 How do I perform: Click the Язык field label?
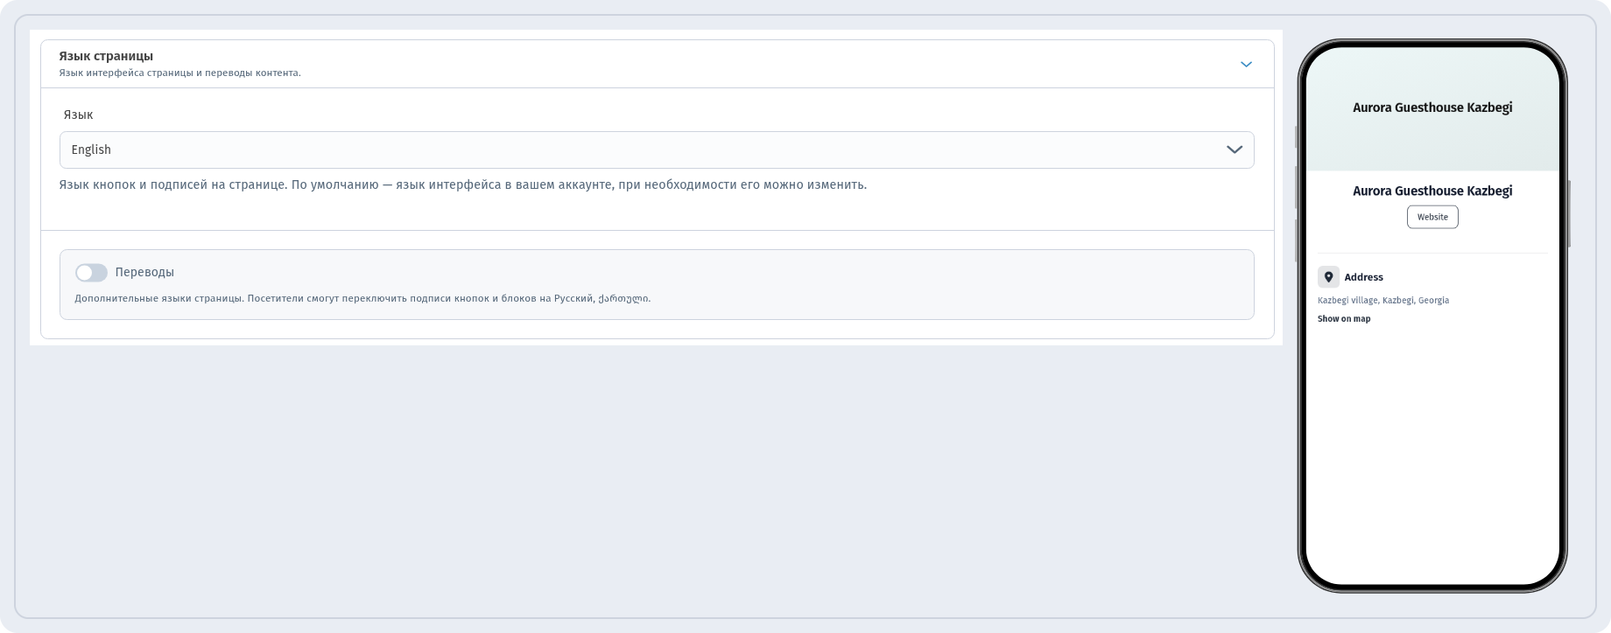coord(78,115)
